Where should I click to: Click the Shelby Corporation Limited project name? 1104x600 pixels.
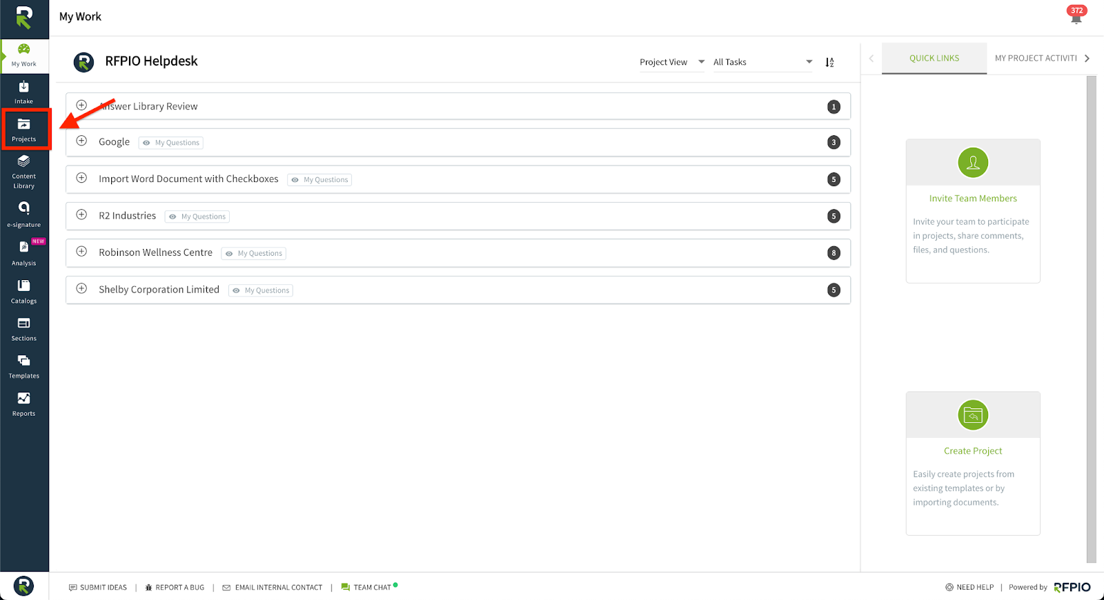click(x=159, y=290)
